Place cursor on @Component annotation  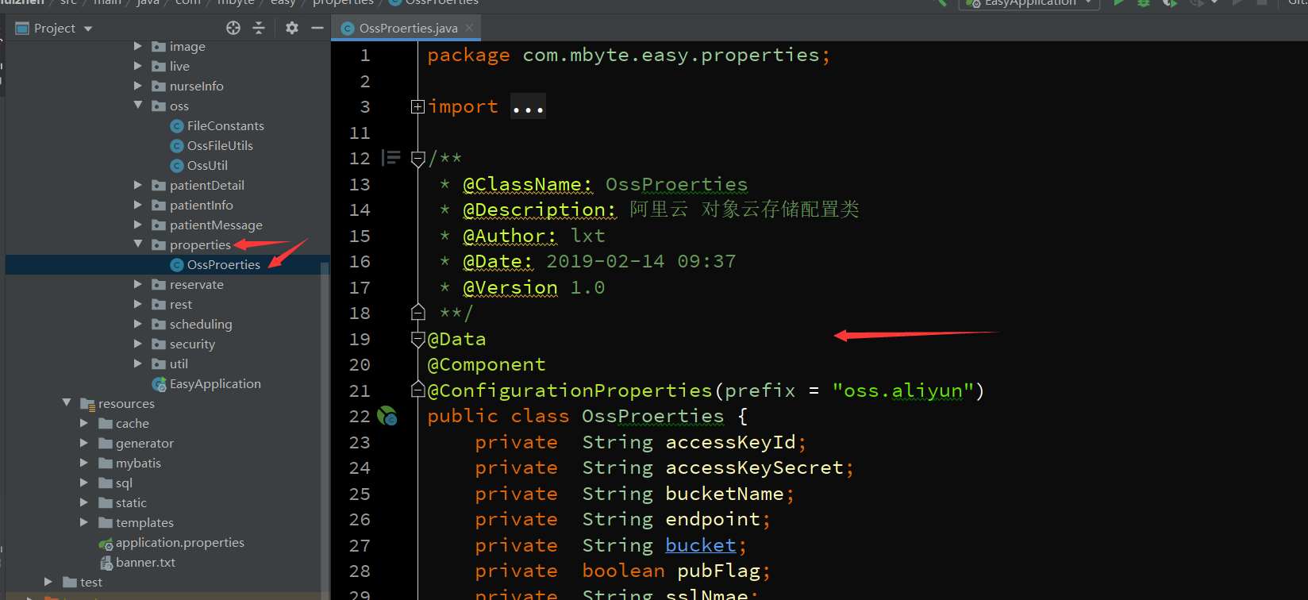487,364
